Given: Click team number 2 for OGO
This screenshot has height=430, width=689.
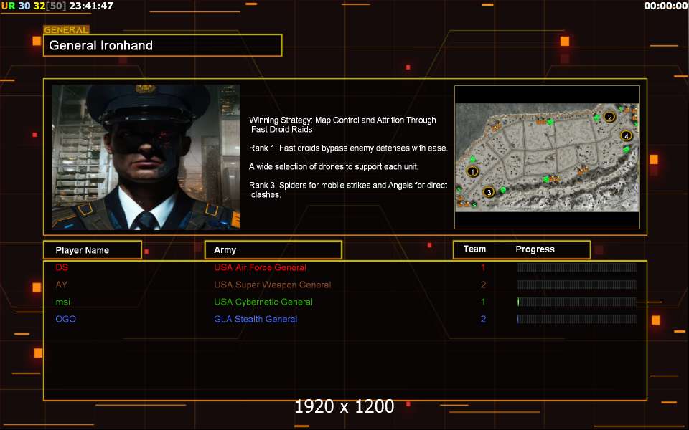Looking at the screenshot, I should [483, 319].
